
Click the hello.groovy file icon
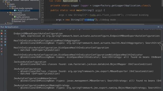pyautogui.click(x=15, y=17)
